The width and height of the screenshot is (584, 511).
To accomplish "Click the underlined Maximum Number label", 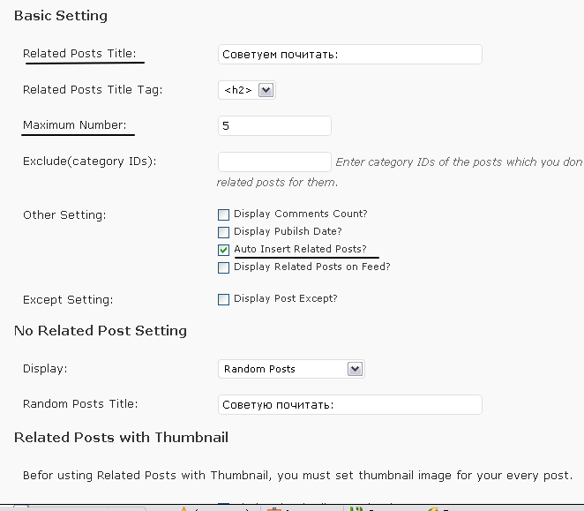I will click(x=74, y=125).
